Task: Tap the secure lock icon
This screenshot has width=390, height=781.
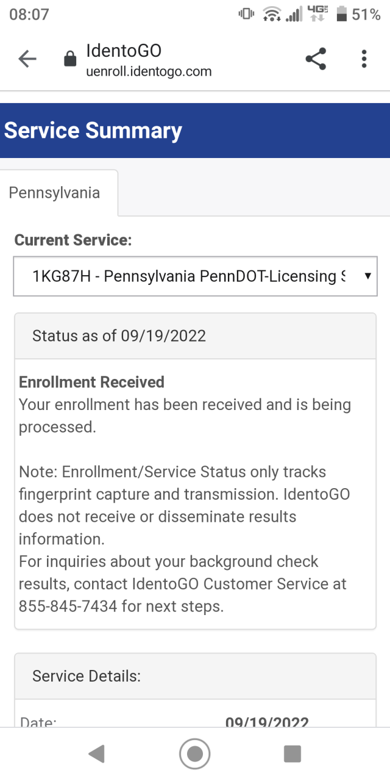Action: click(x=70, y=59)
